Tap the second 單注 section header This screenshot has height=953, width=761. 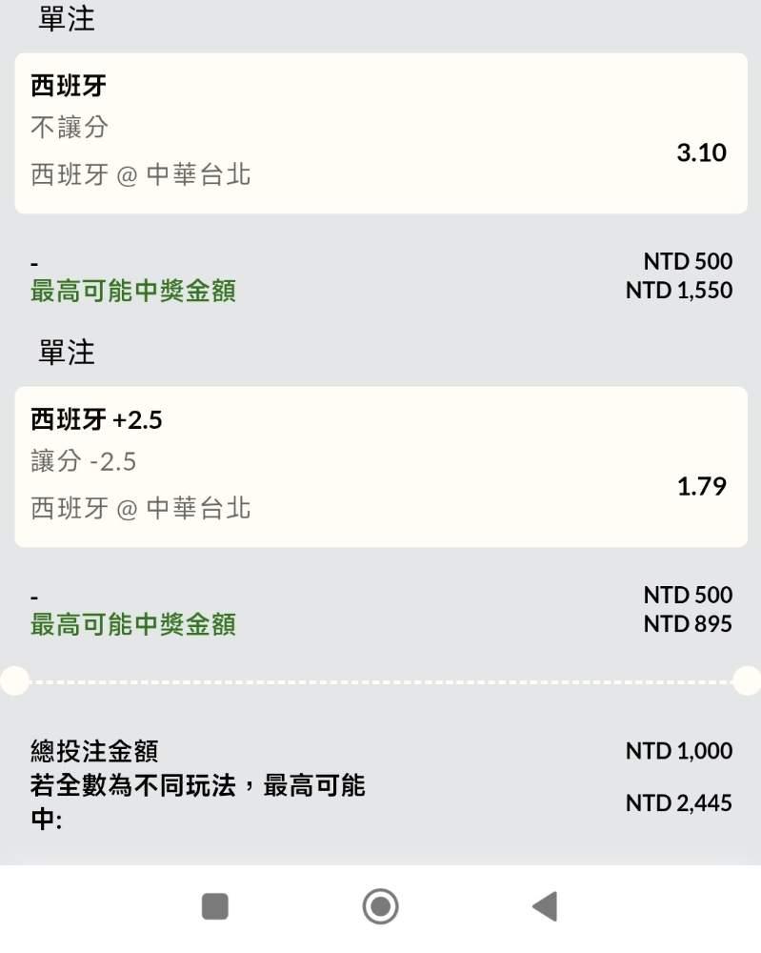tap(67, 353)
